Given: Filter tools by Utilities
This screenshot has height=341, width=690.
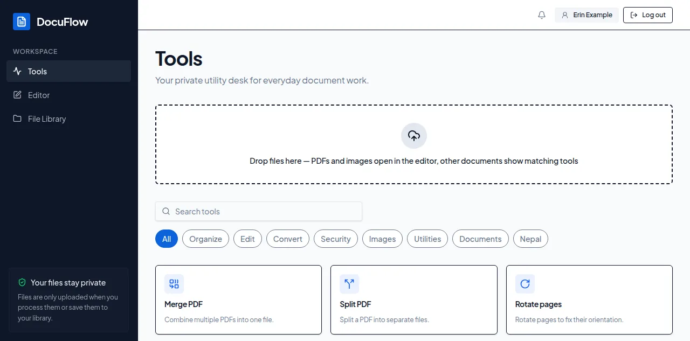Looking at the screenshot, I should pyautogui.click(x=427, y=239).
